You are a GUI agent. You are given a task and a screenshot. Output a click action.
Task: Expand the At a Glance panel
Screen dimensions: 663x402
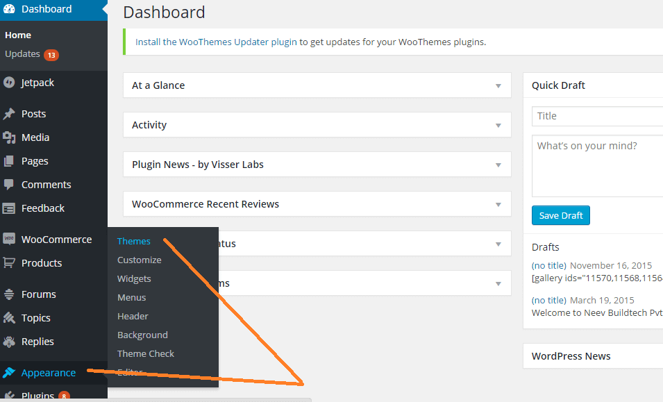coord(498,86)
